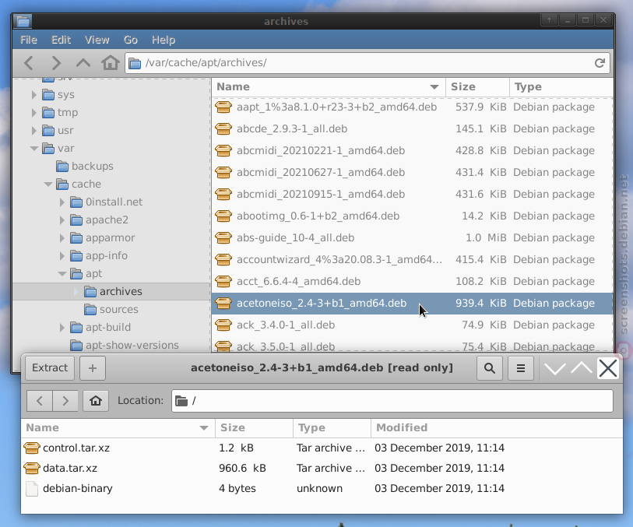Screen dimensions: 633x527
Task: Expand the usr folder in tree
Action: click(34, 130)
